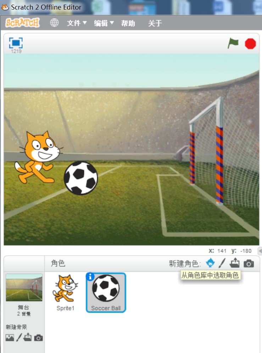Open the language globe selector
Screen dimensions: 262x353
click(x=54, y=23)
